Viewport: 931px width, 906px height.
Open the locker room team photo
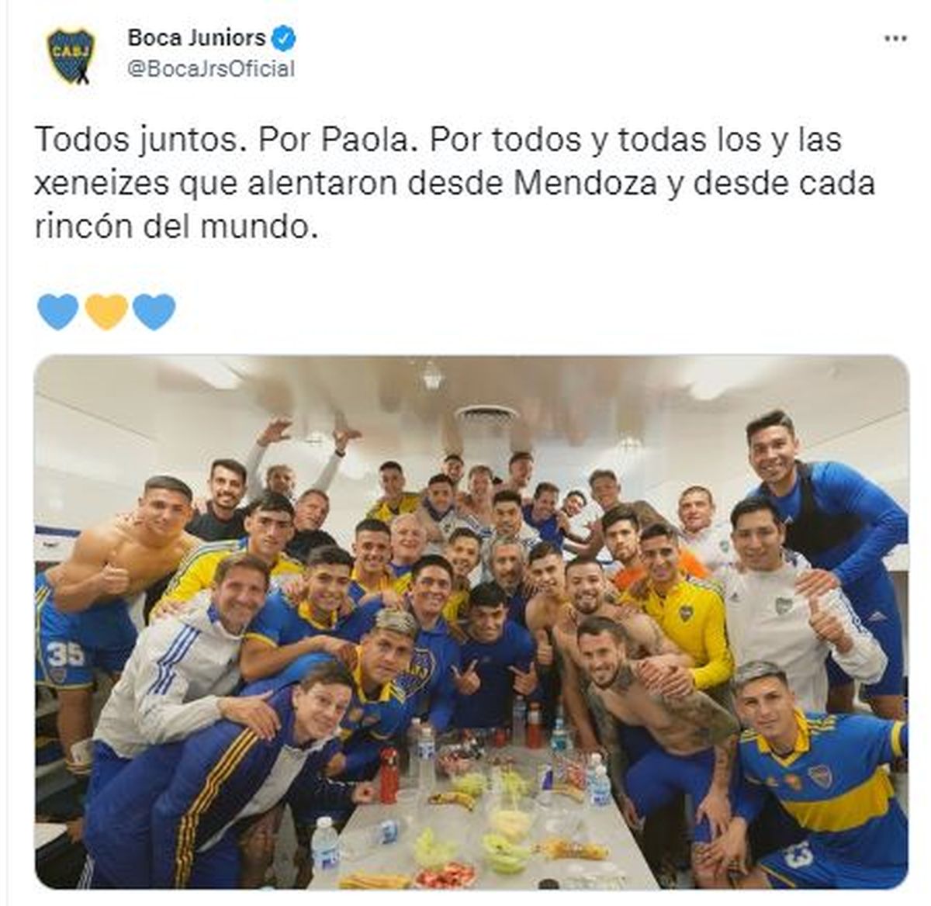(471, 622)
